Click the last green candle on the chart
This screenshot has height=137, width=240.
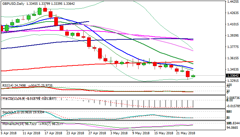pyautogui.click(x=193, y=76)
